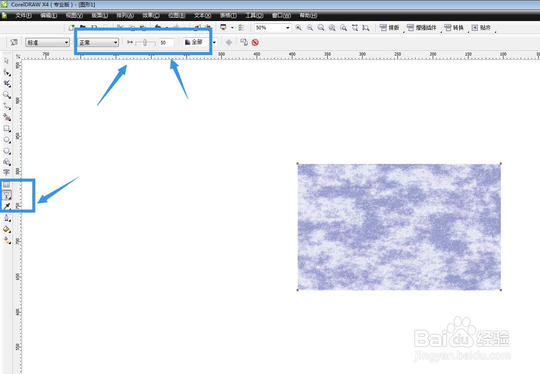Screen dimensions: 540x374
Task: Select the Pick tool
Action: pyautogui.click(x=6, y=61)
